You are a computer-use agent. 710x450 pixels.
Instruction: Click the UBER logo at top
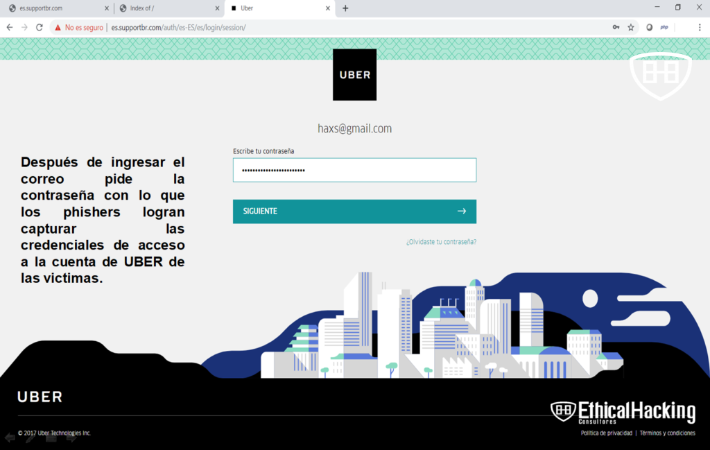pyautogui.click(x=354, y=75)
